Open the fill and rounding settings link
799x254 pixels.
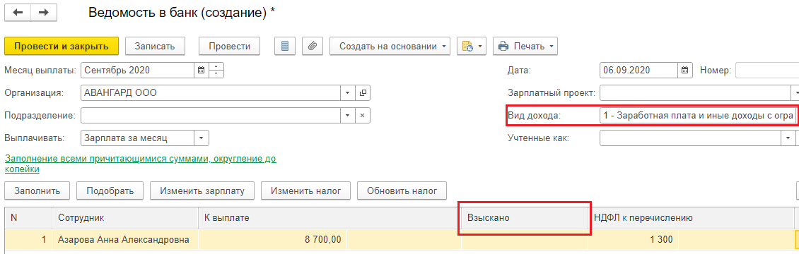(141, 164)
